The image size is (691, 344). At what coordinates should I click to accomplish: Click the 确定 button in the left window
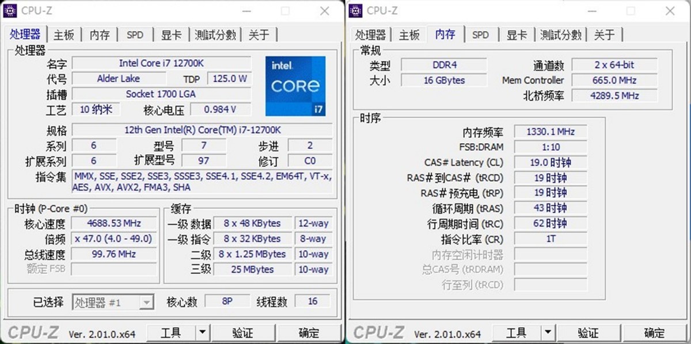point(309,332)
